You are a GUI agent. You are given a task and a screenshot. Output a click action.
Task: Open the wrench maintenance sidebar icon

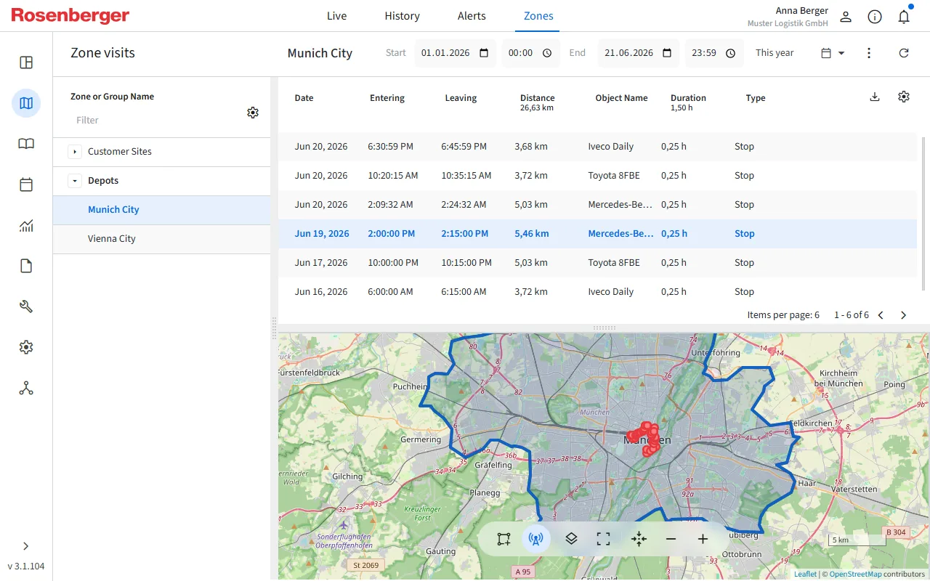[x=26, y=306]
